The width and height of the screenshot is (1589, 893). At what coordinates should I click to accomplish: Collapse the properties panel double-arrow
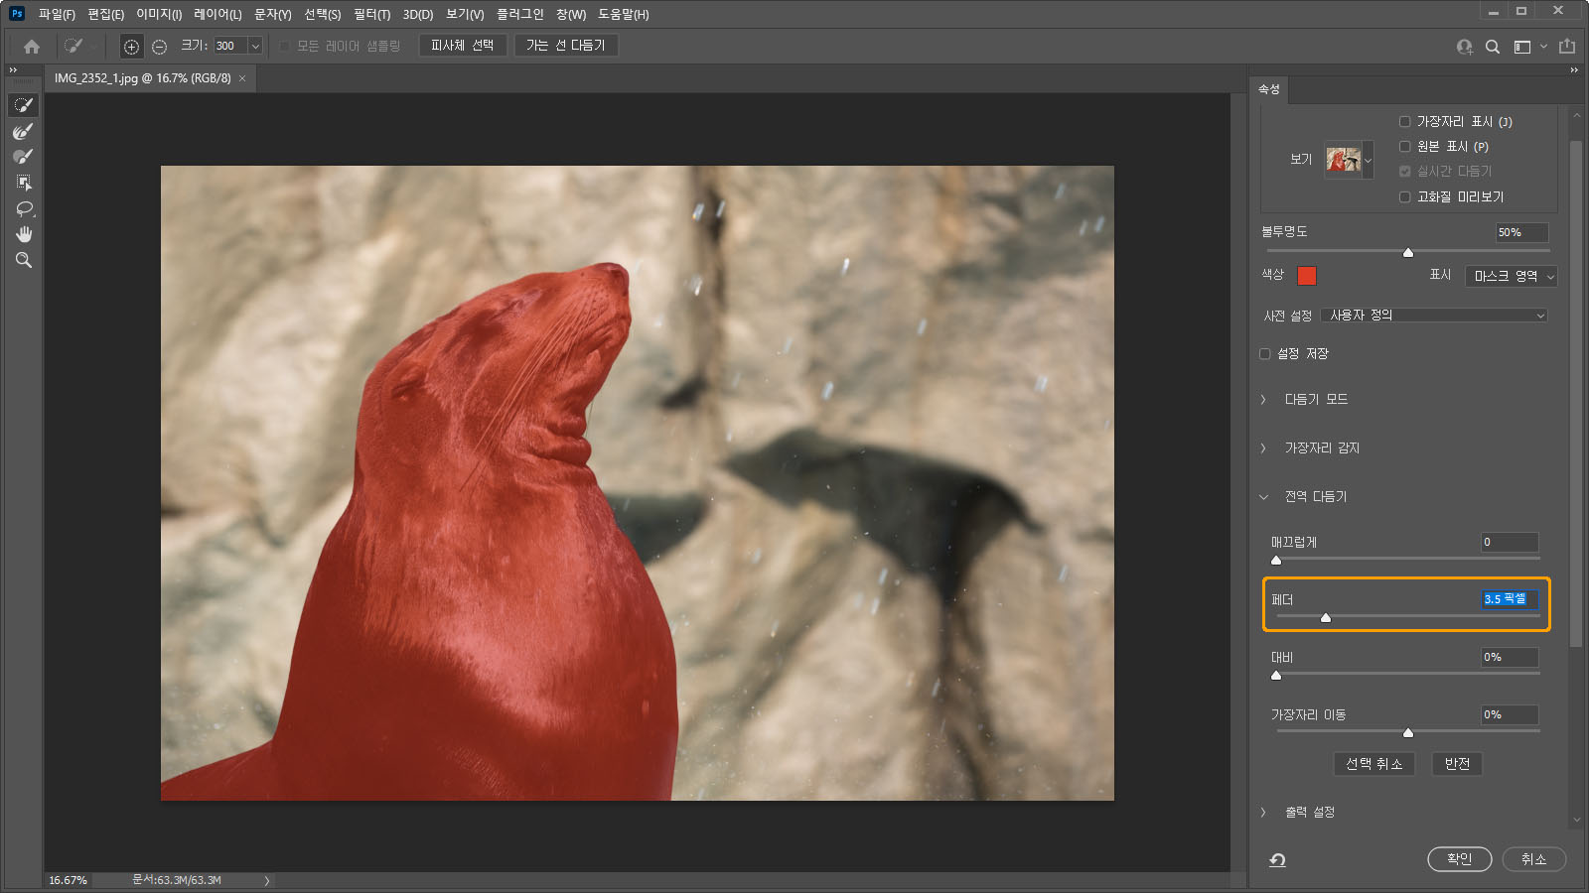point(1574,70)
